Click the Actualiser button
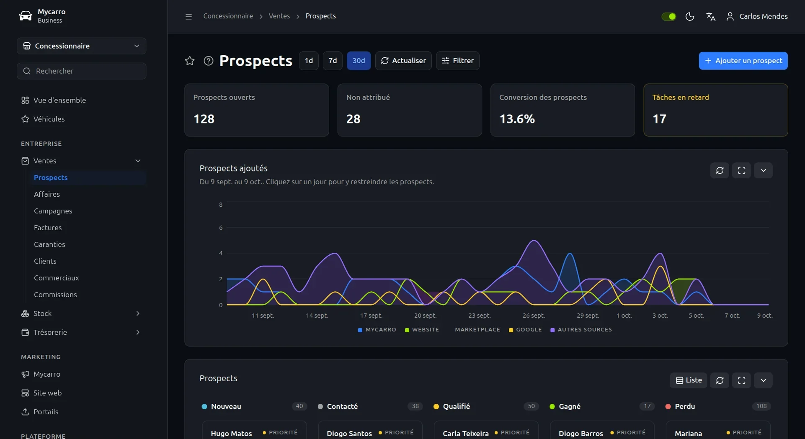805x439 pixels. click(403, 61)
